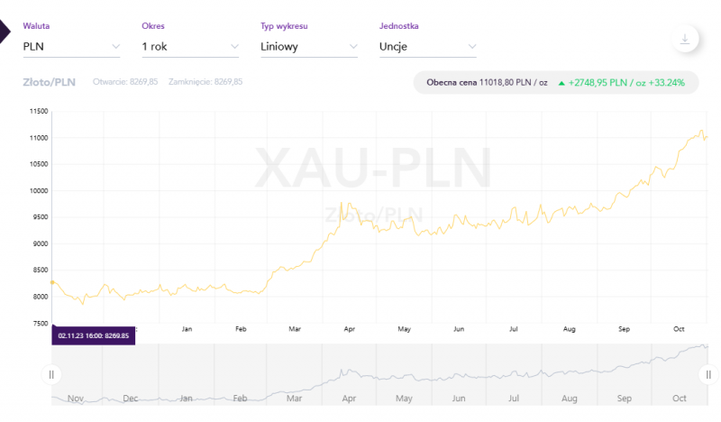Click the purple arrow at left edge
This screenshot has height=422, width=721.
point(4,30)
